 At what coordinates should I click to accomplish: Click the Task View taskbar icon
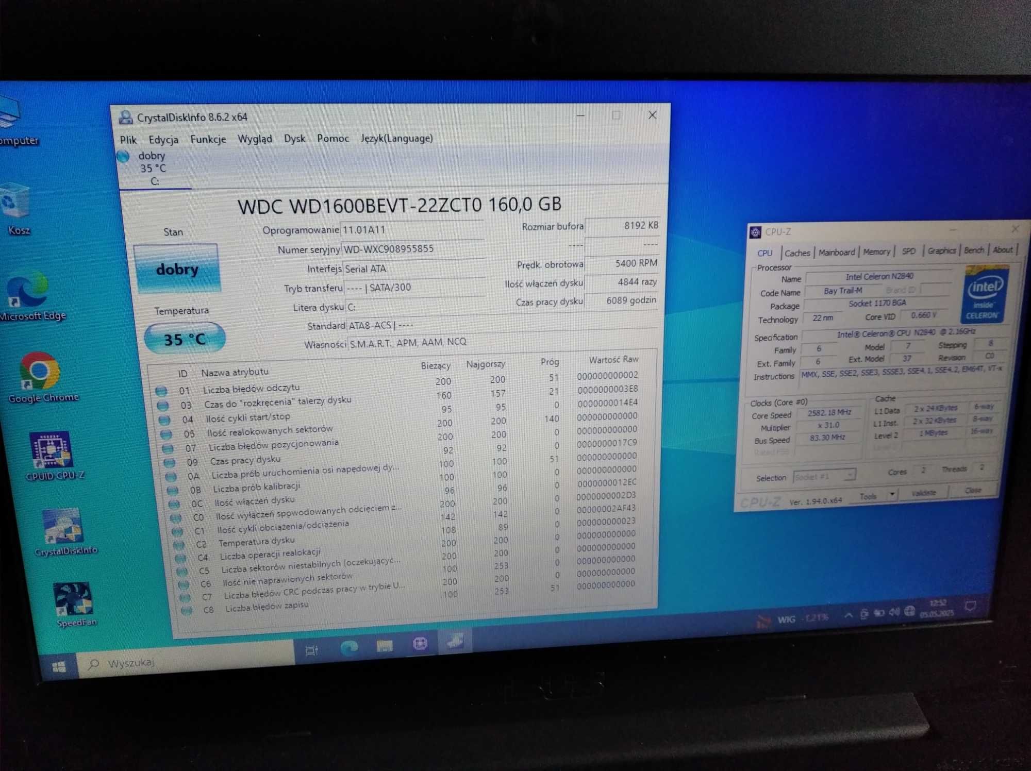pos(311,651)
